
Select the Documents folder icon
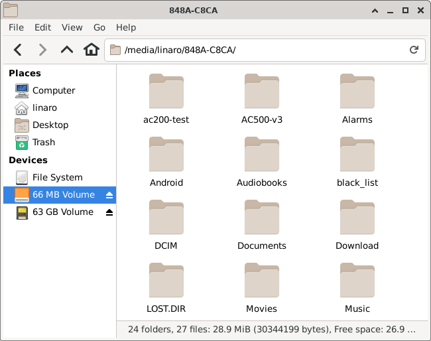[x=262, y=217]
